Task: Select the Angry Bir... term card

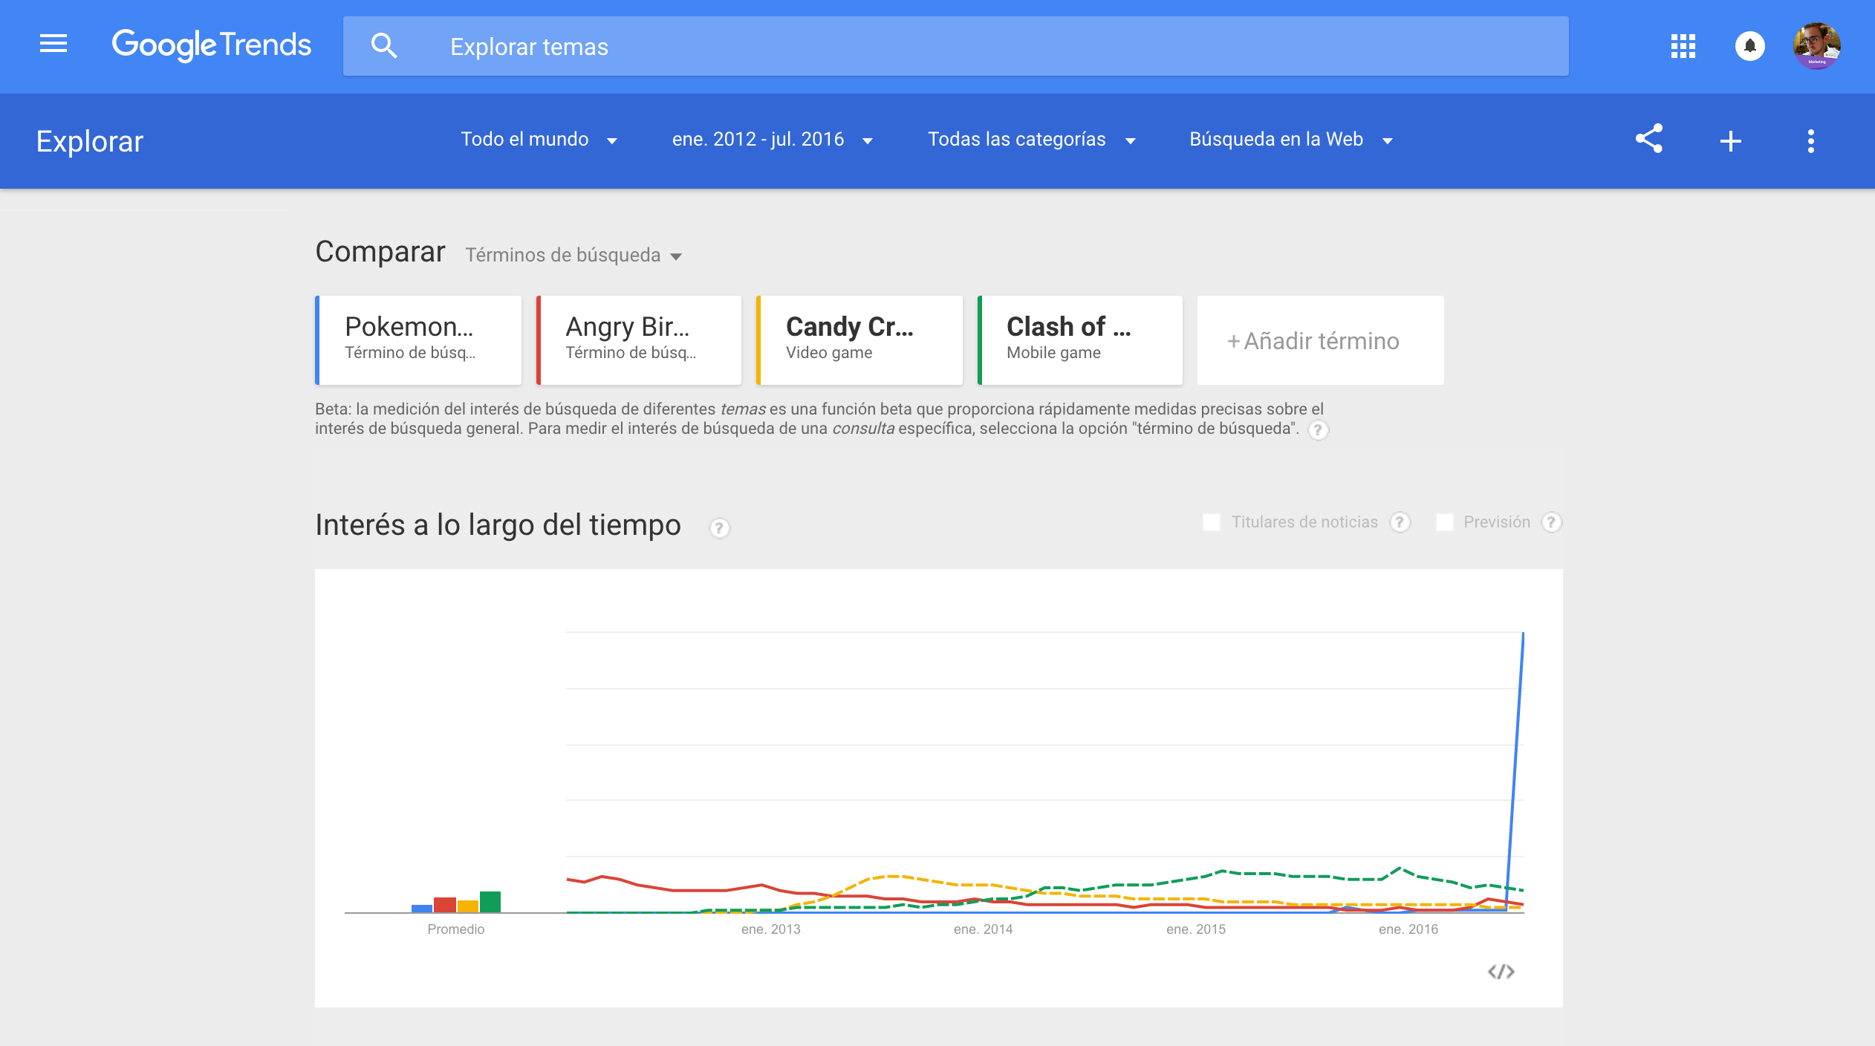Action: tap(639, 340)
